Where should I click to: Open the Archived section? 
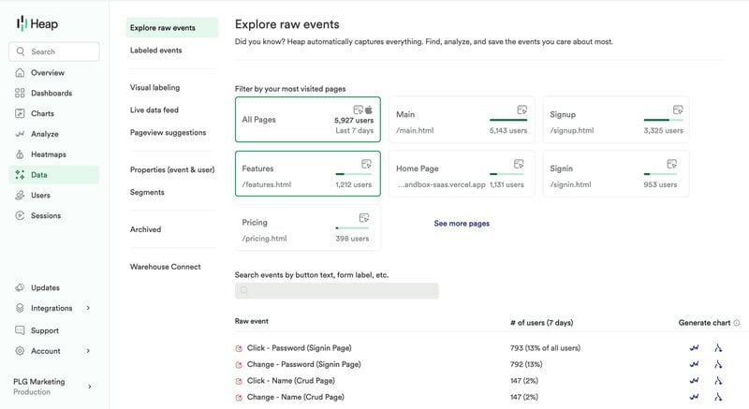tap(145, 229)
